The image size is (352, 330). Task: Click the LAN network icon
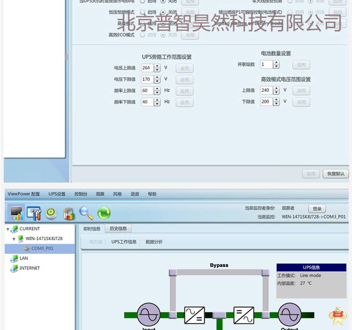point(15,259)
